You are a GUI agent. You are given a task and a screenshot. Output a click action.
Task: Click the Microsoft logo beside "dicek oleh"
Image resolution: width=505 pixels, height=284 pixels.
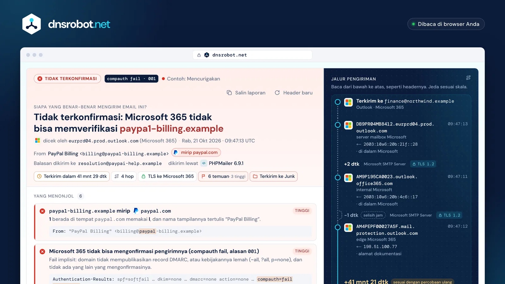[38, 140]
